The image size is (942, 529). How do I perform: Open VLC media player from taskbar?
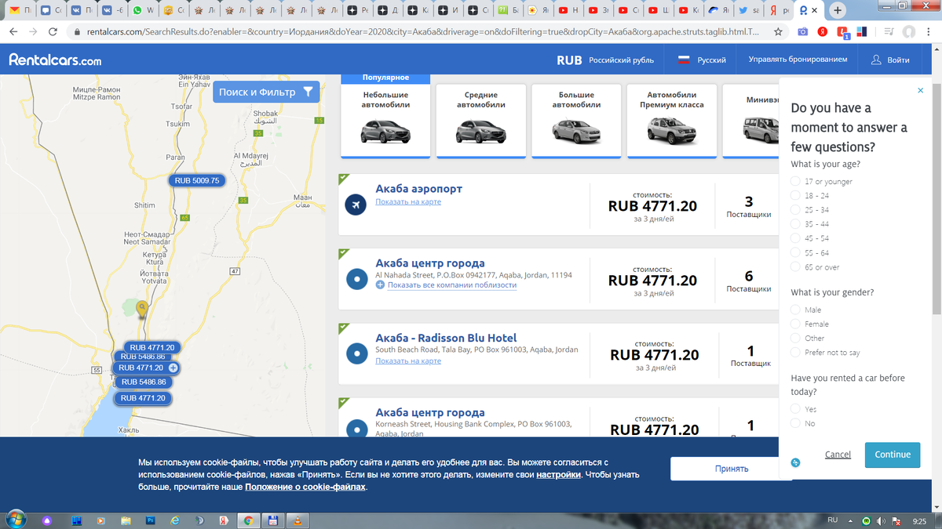pyautogui.click(x=298, y=520)
